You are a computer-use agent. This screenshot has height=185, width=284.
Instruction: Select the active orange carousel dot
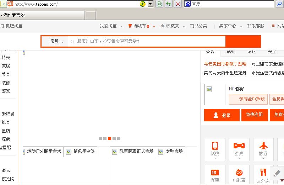tap(109, 138)
